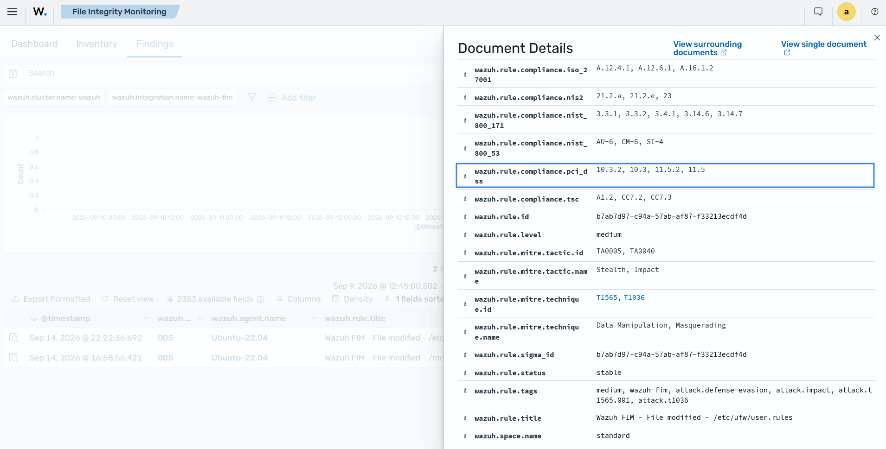The image size is (886, 449).
Task: Open the Columns selector
Action: click(x=298, y=299)
